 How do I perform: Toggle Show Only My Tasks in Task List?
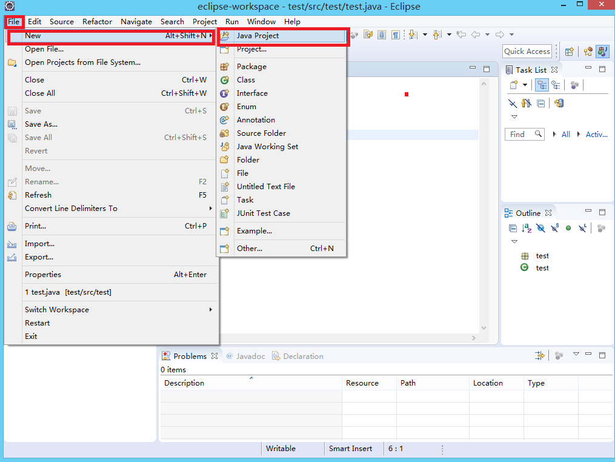click(x=527, y=103)
